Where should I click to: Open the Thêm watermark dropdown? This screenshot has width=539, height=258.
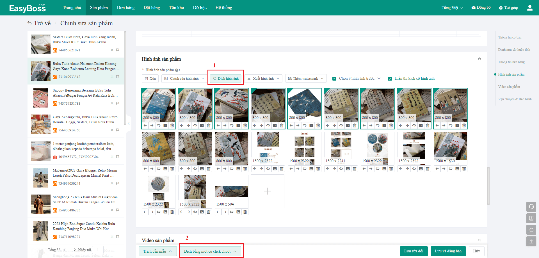[306, 79]
